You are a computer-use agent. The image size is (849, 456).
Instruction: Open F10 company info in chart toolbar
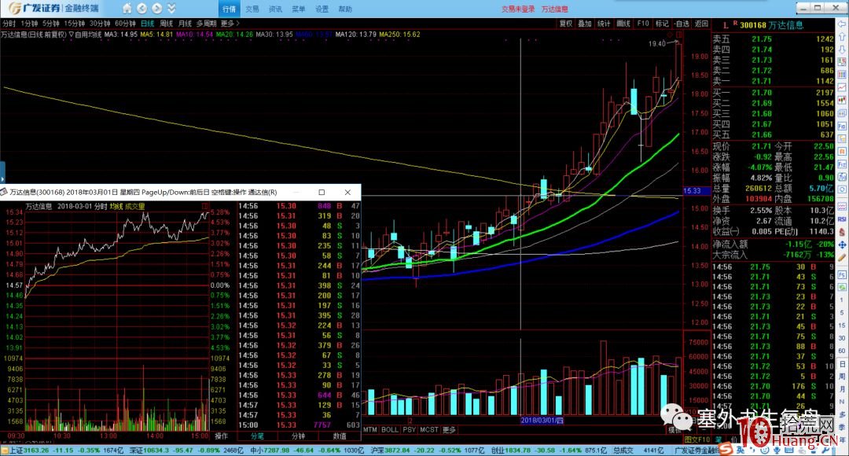(x=643, y=24)
